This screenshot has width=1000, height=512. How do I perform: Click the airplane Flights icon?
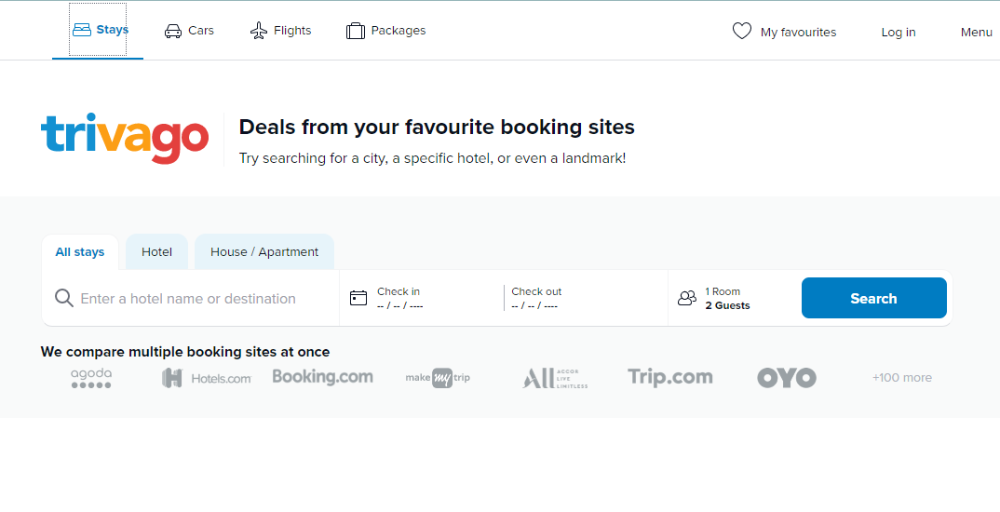pos(258,31)
